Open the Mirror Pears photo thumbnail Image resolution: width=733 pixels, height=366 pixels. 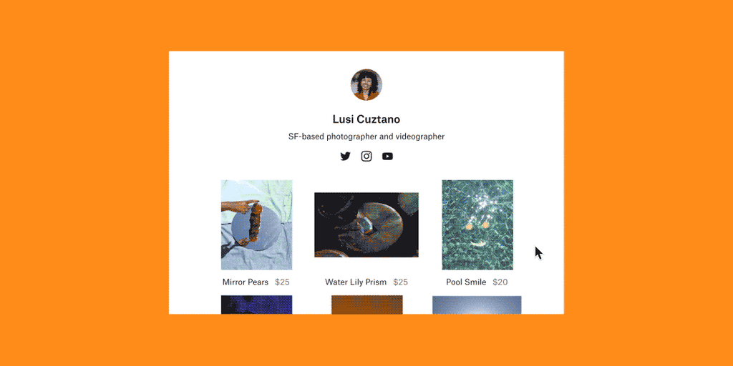(257, 224)
